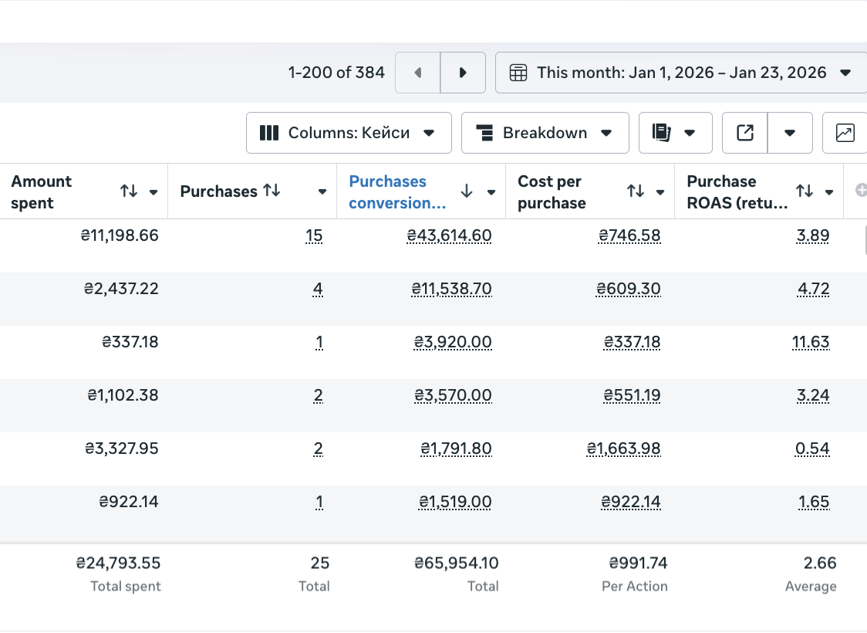Open the date range picker This month
The width and height of the screenshot is (867, 633).
click(x=681, y=73)
